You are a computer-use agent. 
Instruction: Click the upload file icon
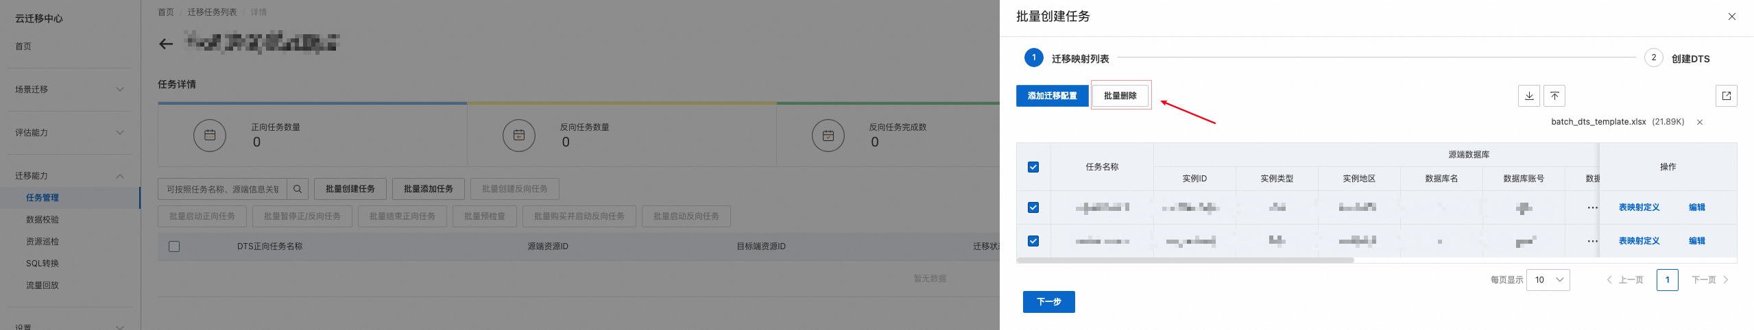[x=1554, y=96]
